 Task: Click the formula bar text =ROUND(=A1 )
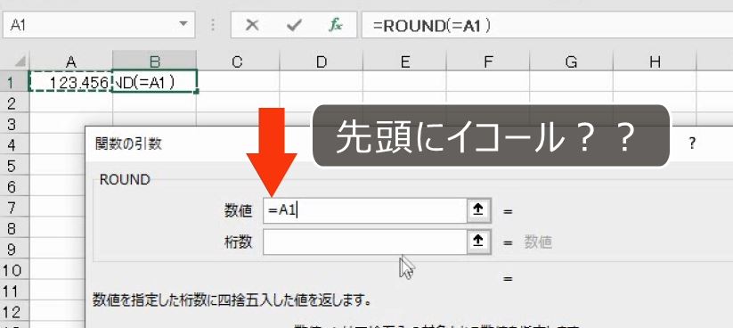coord(432,26)
